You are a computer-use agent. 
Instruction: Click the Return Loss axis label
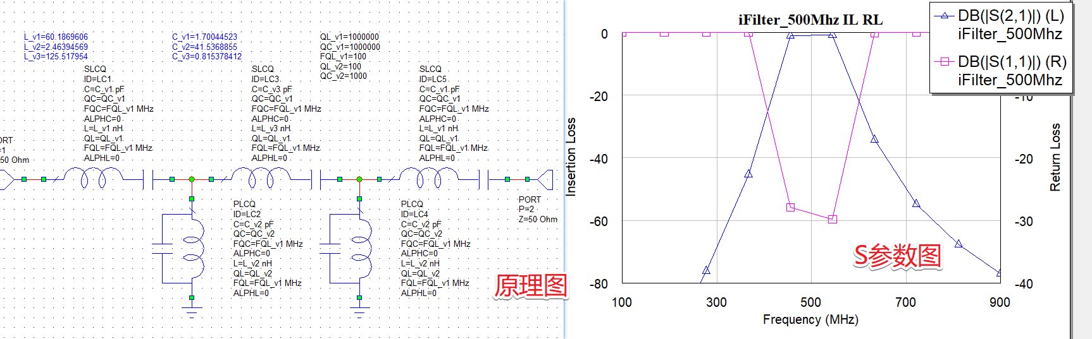click(x=1055, y=157)
